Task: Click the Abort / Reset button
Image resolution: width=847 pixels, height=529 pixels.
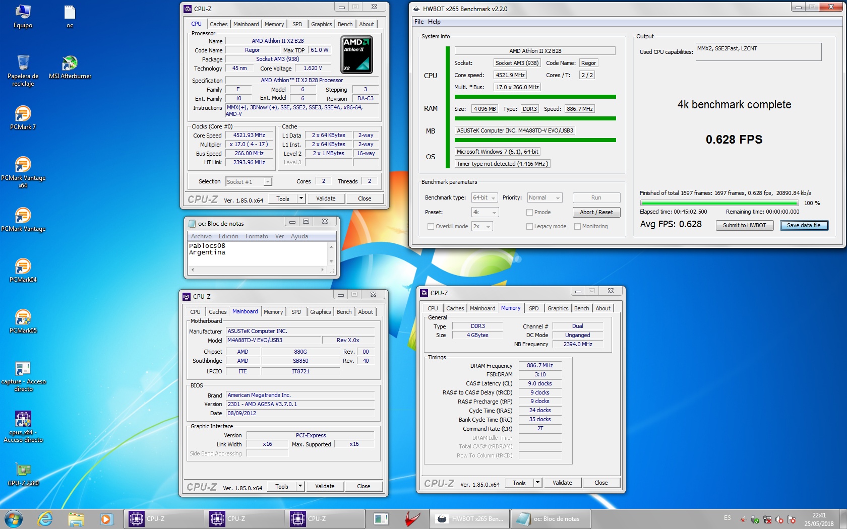Action: [596, 212]
